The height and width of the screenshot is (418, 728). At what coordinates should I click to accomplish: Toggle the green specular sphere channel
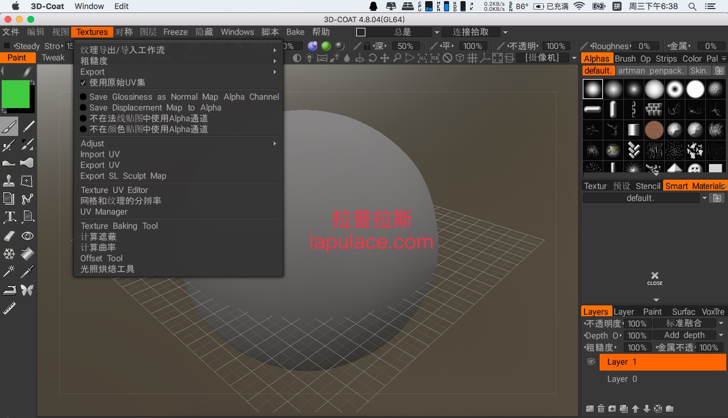click(x=326, y=46)
